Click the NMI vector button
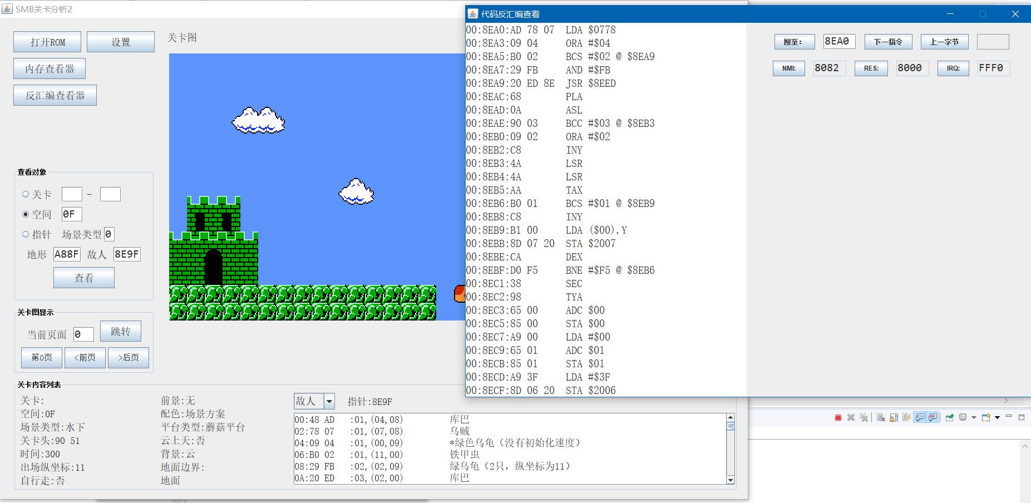 point(789,68)
